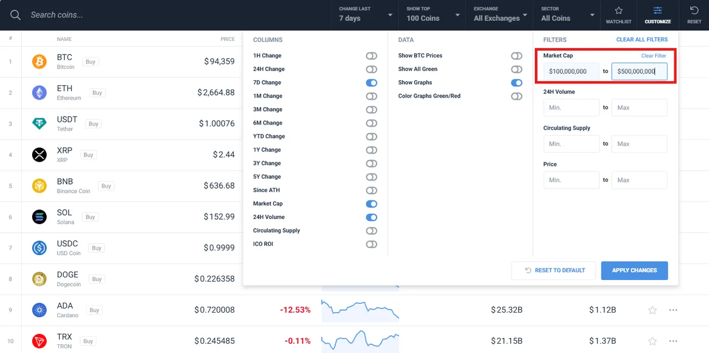
Task: Sort by the NAME column header
Action: click(x=64, y=39)
